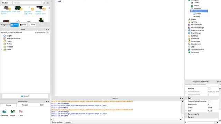Close the Terrain Editor panel
The image size is (221, 124).
point(49,102)
